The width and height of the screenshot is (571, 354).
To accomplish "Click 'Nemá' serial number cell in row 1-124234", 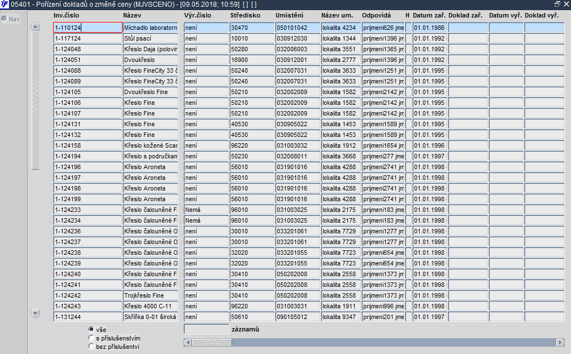I will (x=206, y=220).
